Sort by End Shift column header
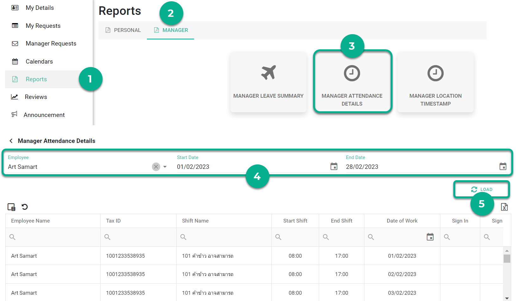This screenshot has height=301, width=516. pyautogui.click(x=342, y=221)
